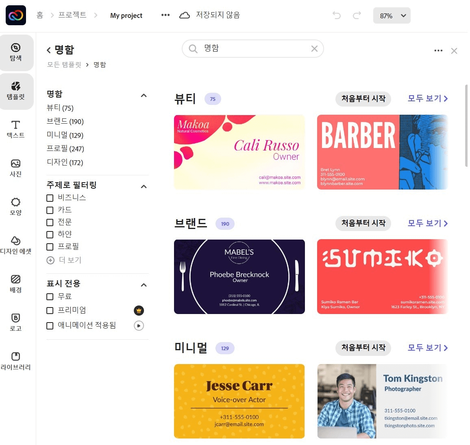470x445 pixels.
Task: Select the red Sumiko Ramen Bar template
Action: 383,277
